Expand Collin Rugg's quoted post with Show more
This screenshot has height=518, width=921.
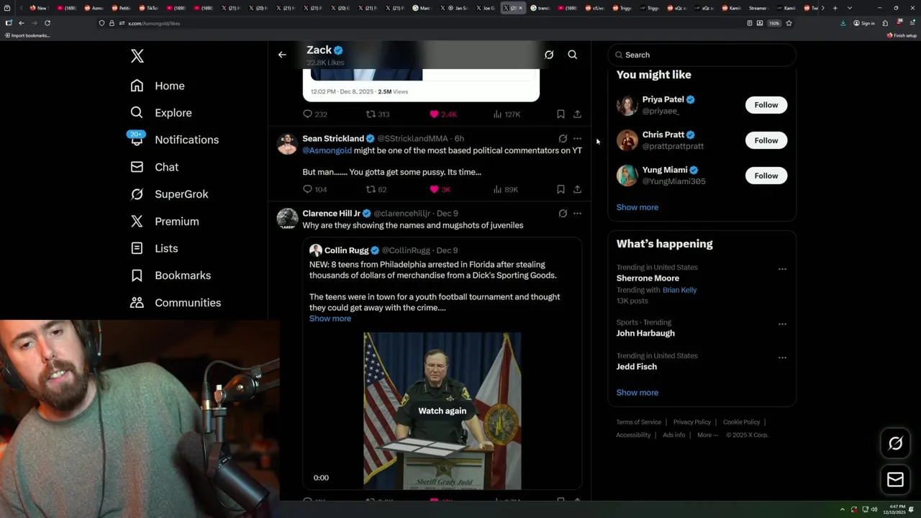[x=330, y=319]
